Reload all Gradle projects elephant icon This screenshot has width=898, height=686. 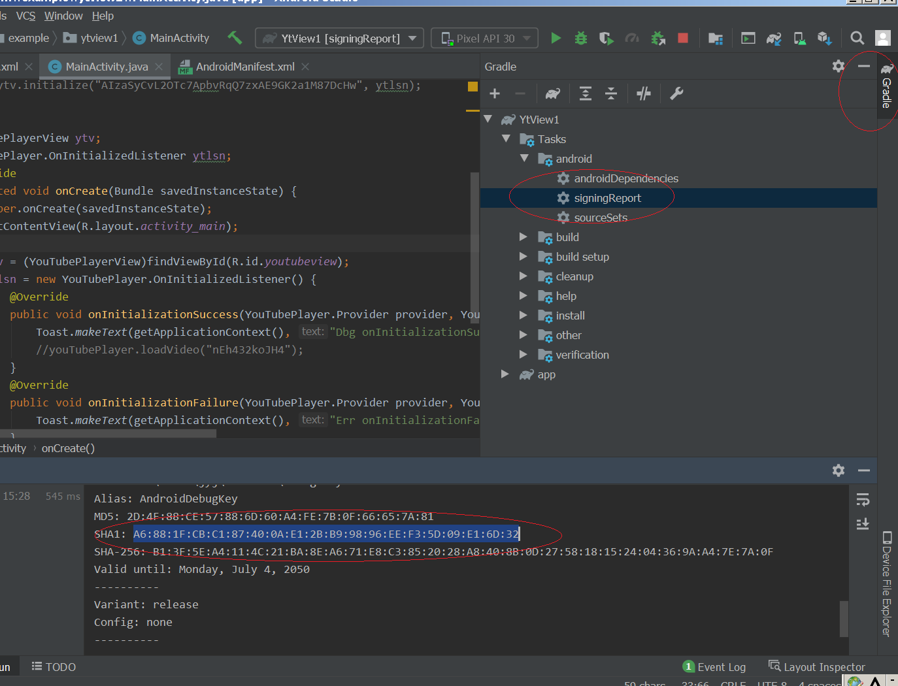coord(553,93)
